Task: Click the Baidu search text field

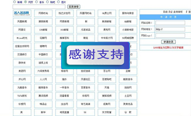Action: click(x=39, y=7)
